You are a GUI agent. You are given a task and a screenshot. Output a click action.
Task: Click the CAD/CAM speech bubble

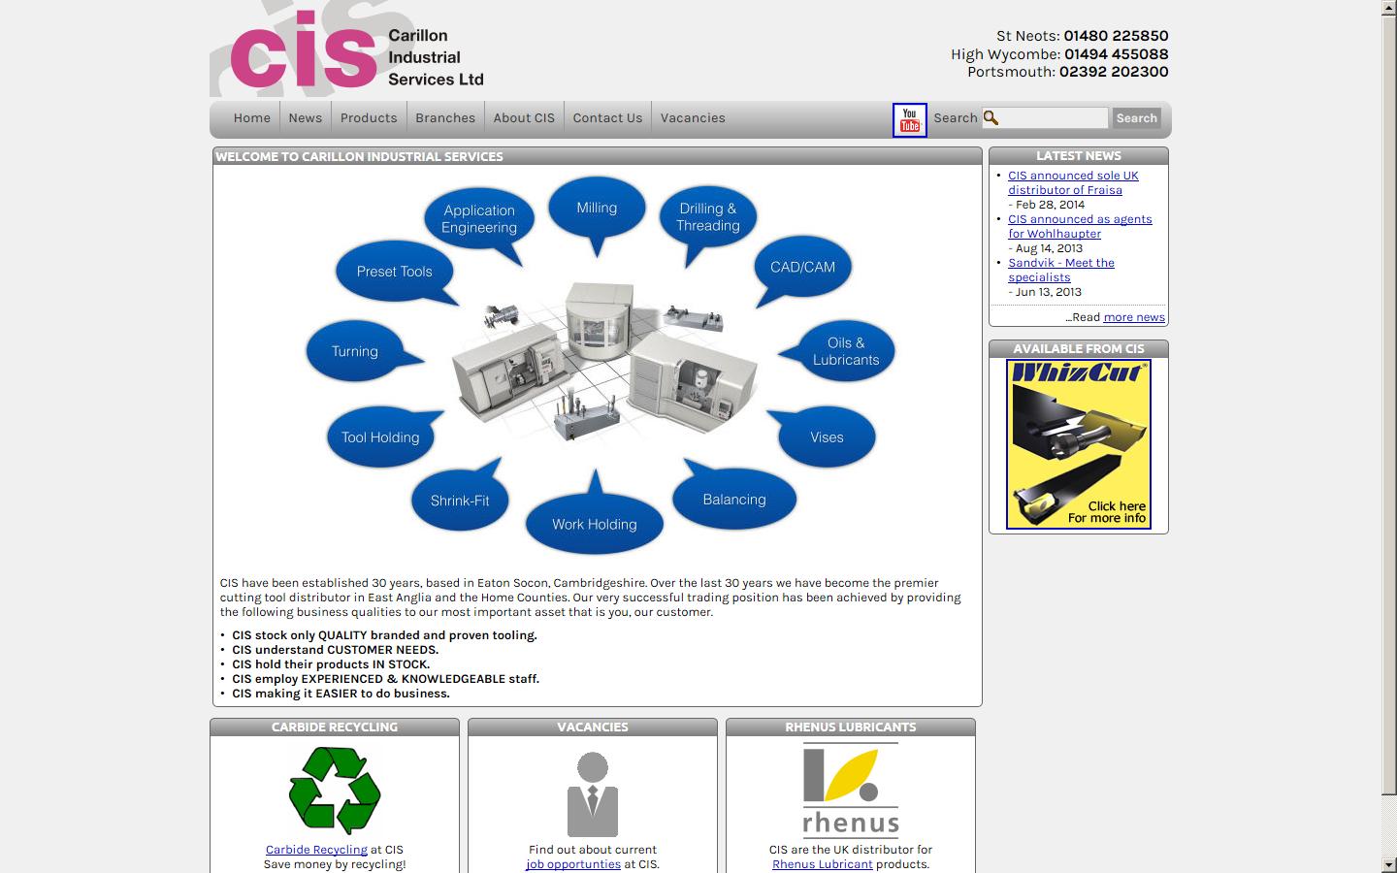(801, 266)
